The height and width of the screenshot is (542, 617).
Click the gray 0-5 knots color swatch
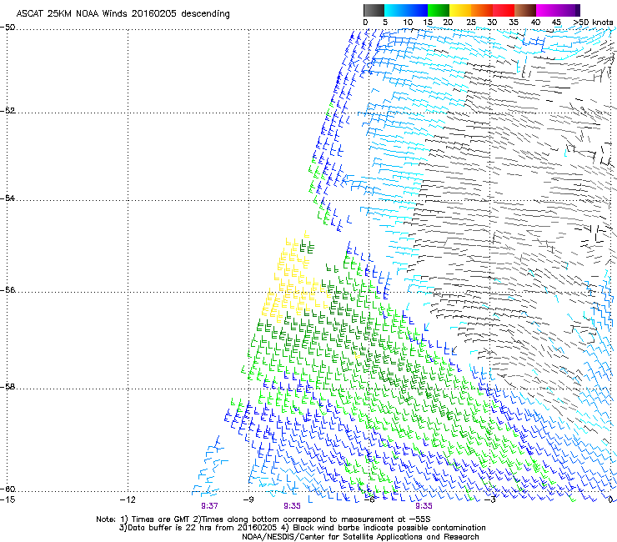(374, 10)
